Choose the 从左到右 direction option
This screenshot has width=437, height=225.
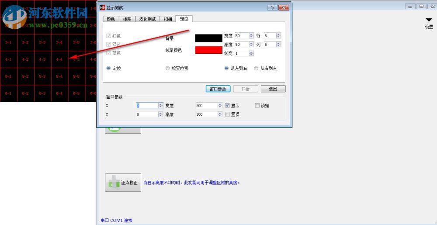tap(226, 68)
